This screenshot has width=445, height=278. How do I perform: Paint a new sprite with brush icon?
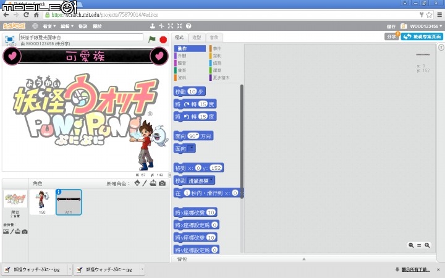tap(145, 183)
